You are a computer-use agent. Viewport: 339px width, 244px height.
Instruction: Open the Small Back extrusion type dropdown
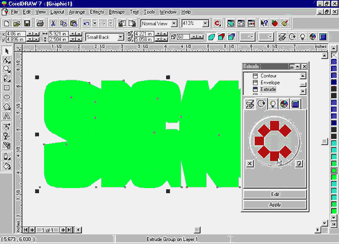[x=121, y=37]
